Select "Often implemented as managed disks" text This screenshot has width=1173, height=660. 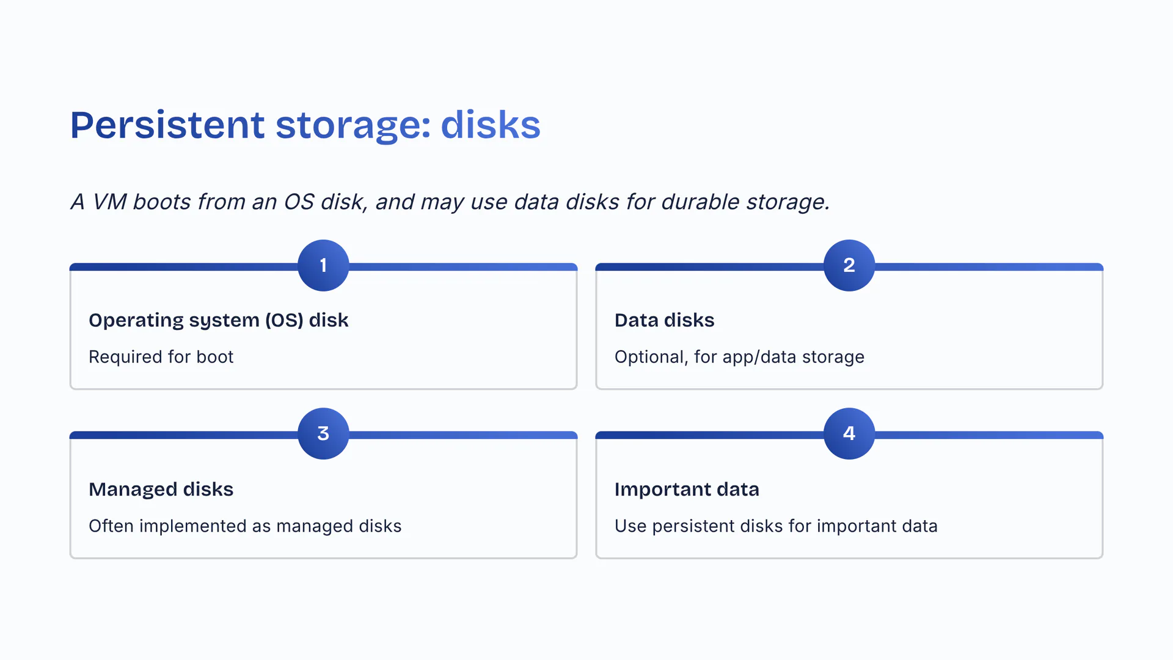(x=245, y=526)
